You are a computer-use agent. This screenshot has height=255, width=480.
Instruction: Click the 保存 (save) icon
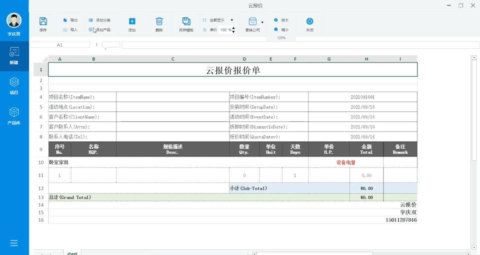[43, 21]
